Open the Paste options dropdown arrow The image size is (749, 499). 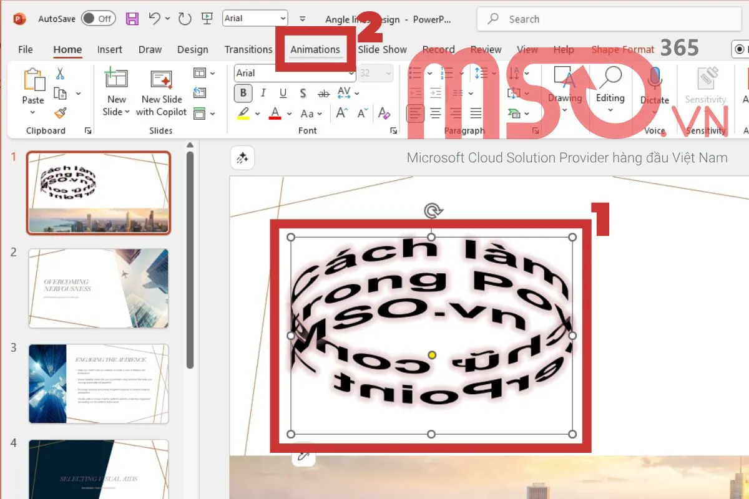(32, 113)
